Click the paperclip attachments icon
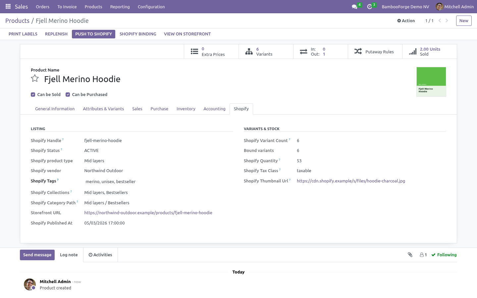 410,255
